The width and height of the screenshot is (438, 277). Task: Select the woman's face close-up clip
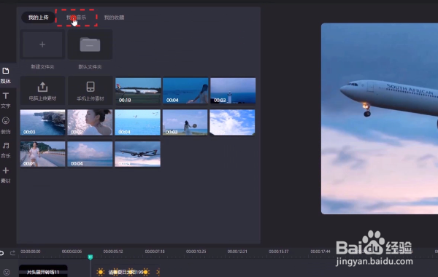tap(90, 122)
